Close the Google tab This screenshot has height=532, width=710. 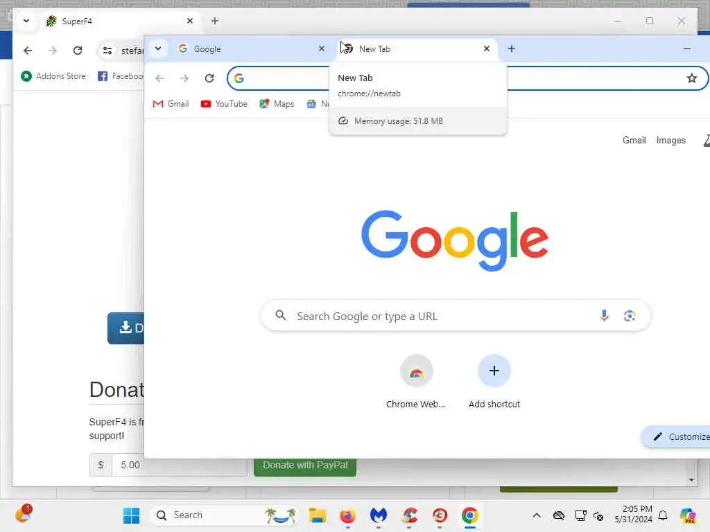pyautogui.click(x=322, y=48)
